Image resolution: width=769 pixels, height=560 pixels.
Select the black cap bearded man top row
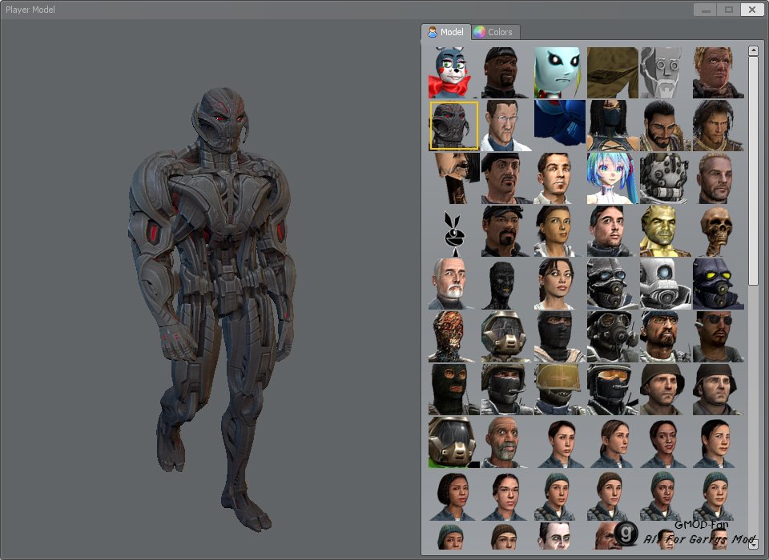coord(506,73)
